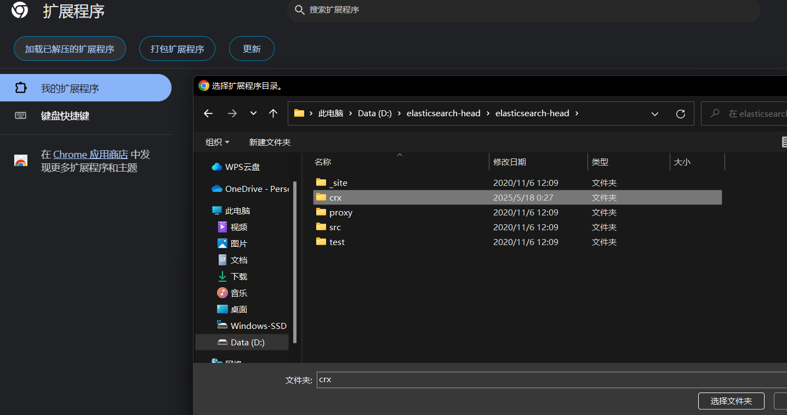The height and width of the screenshot is (415, 787).
Task: Open the Chrome 应用商店 link
Action: (x=90, y=155)
